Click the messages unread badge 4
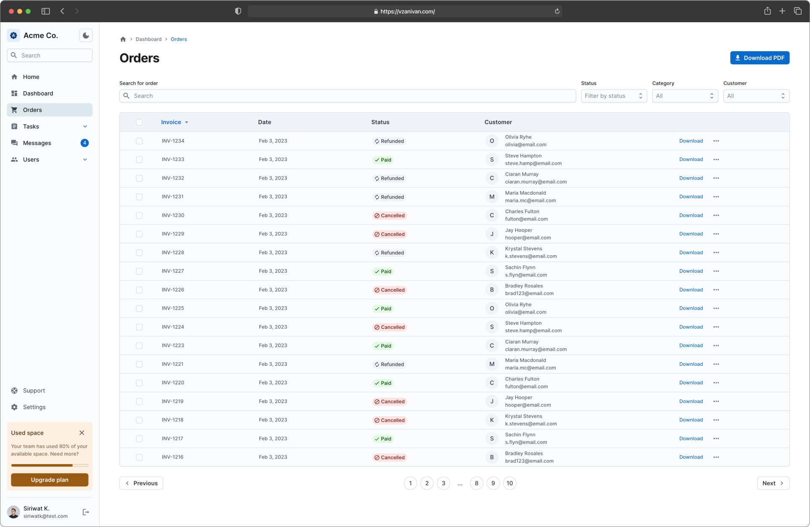The height and width of the screenshot is (527, 810). [84, 143]
